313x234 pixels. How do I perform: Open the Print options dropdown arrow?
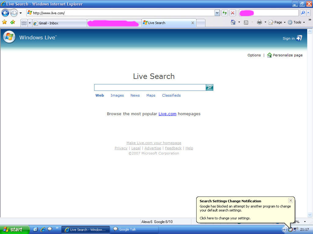click(x=265, y=22)
